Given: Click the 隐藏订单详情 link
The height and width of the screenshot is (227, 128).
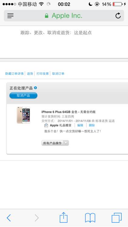Looking at the screenshot, I should [14, 74].
